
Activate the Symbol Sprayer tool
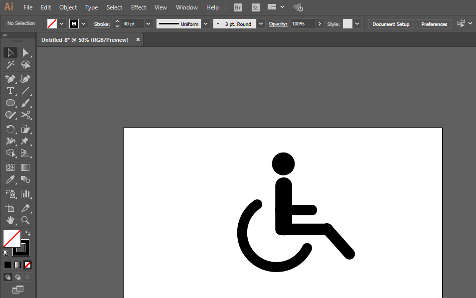[x=10, y=194]
